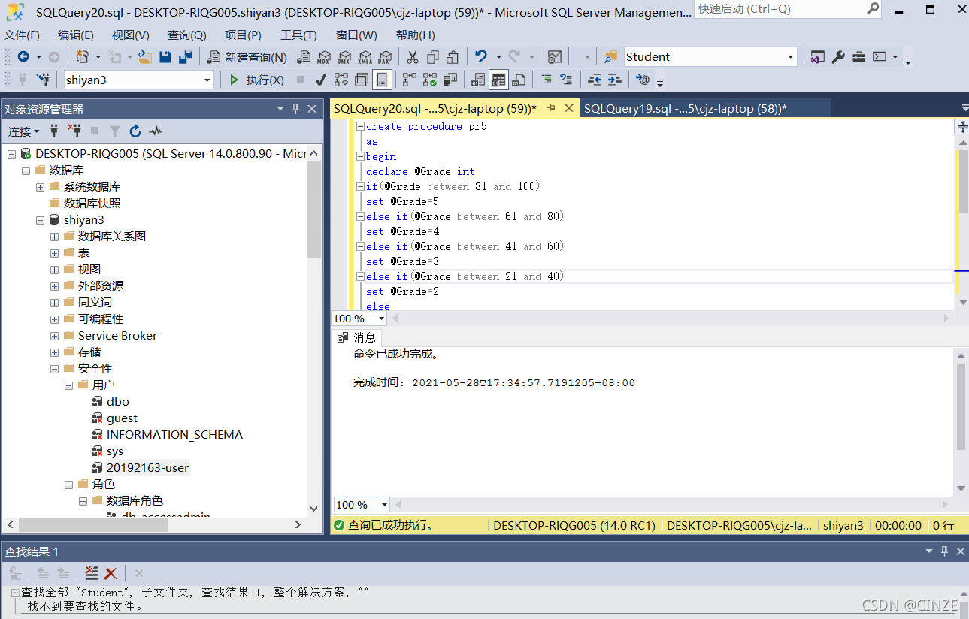Open the 窗口(W) menu

356,35
